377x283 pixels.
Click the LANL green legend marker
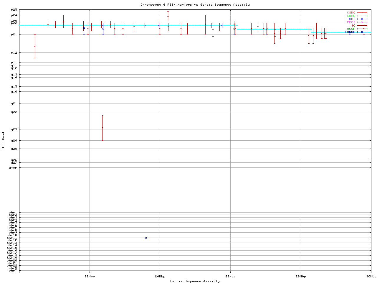click(x=362, y=16)
